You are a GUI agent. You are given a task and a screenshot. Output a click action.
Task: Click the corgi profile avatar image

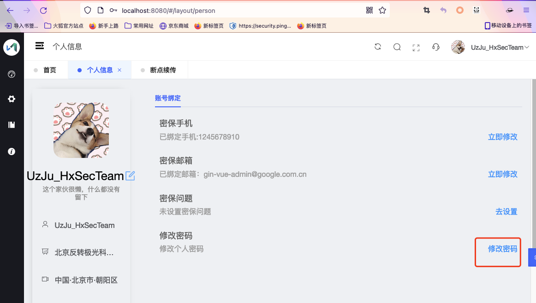[81, 130]
